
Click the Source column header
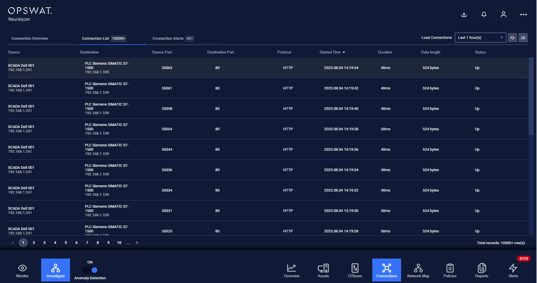pos(14,52)
